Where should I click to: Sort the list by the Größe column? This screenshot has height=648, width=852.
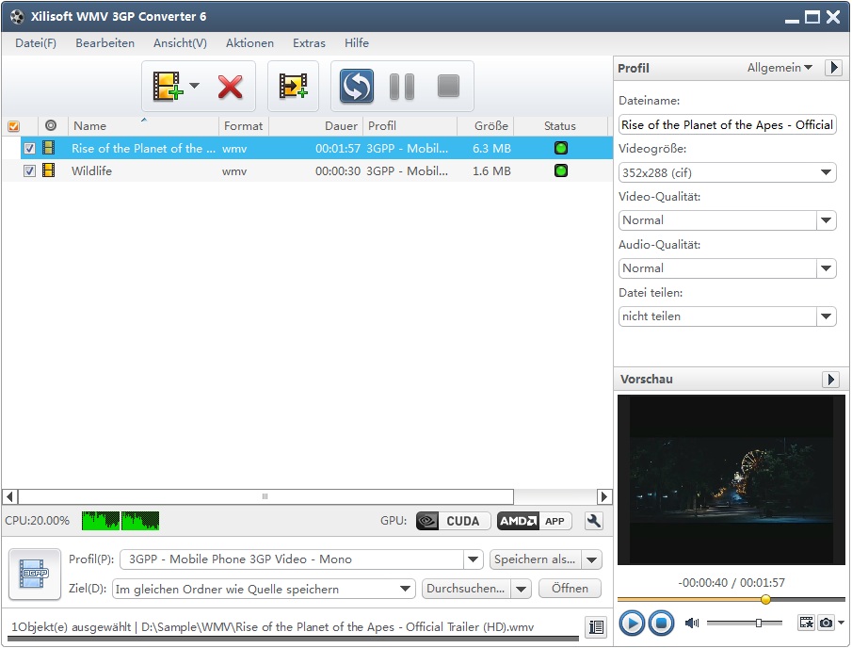[486, 126]
